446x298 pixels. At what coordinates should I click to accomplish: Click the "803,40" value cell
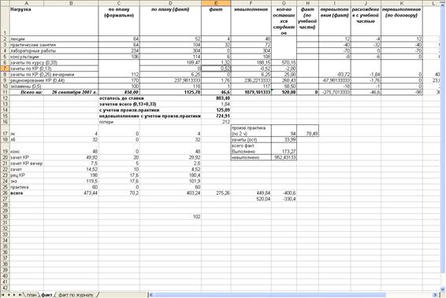tap(216, 98)
